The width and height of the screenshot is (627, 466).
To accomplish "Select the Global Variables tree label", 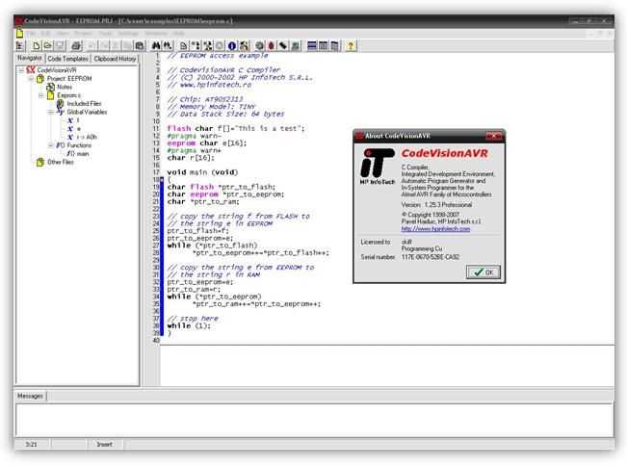I will coord(87,112).
